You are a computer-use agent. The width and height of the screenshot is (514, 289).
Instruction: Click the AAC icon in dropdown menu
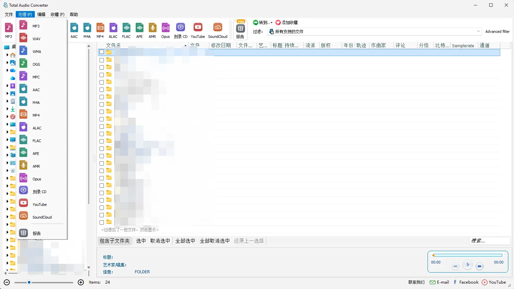tap(23, 89)
